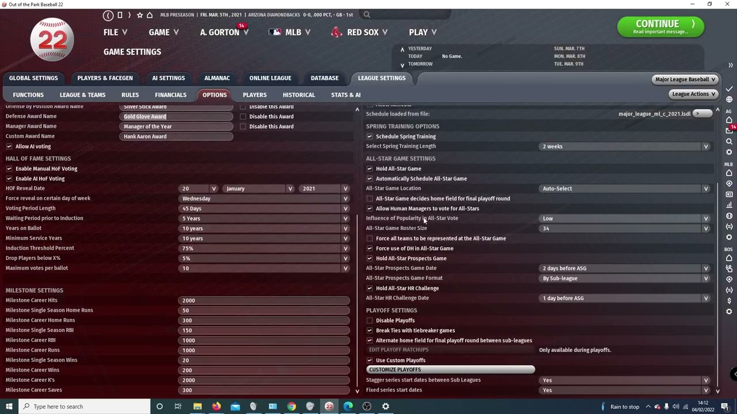Open the Financials sub-tab

pos(170,95)
